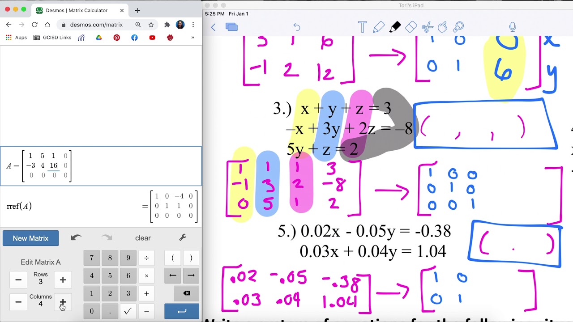Open Facebook bookmark
The width and height of the screenshot is (573, 322).
(134, 38)
